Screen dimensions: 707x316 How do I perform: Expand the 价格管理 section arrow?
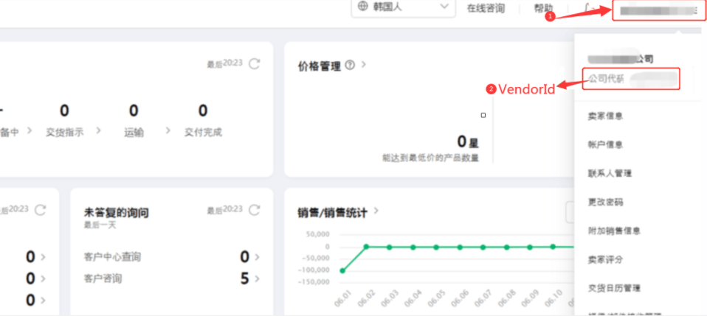pyautogui.click(x=364, y=66)
